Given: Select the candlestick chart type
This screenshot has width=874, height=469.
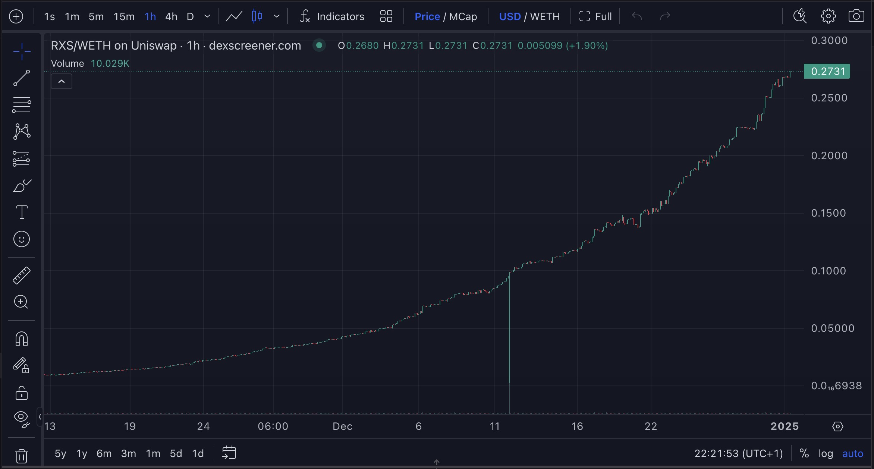Looking at the screenshot, I should (257, 16).
